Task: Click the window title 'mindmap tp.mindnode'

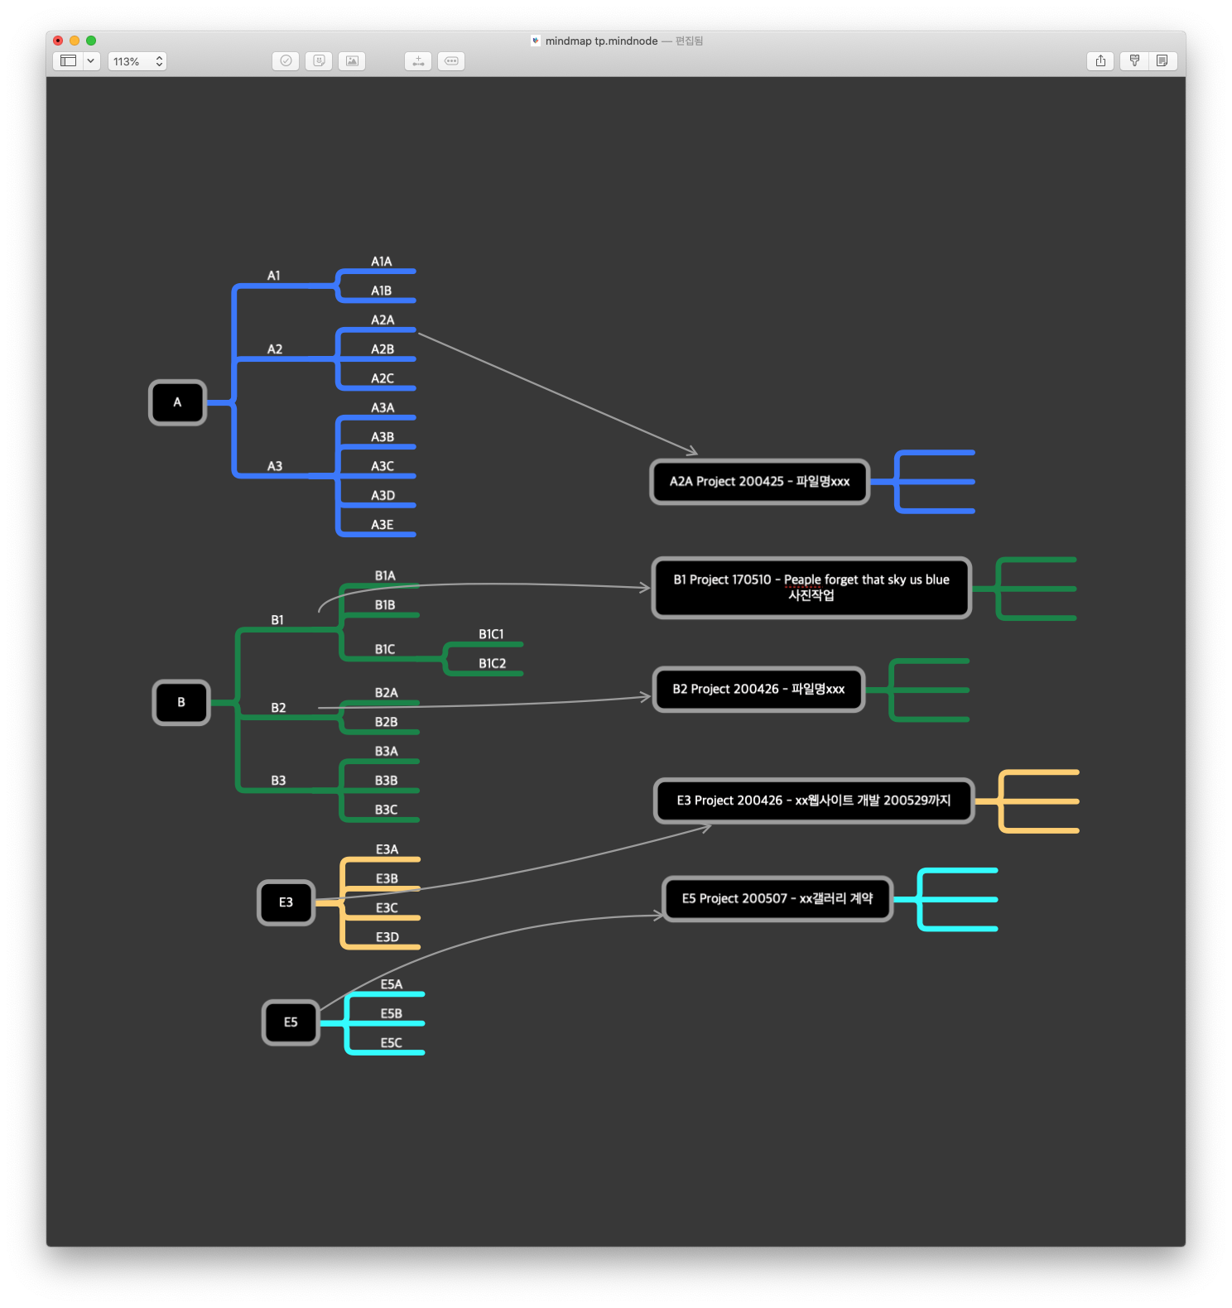Action: (x=602, y=41)
